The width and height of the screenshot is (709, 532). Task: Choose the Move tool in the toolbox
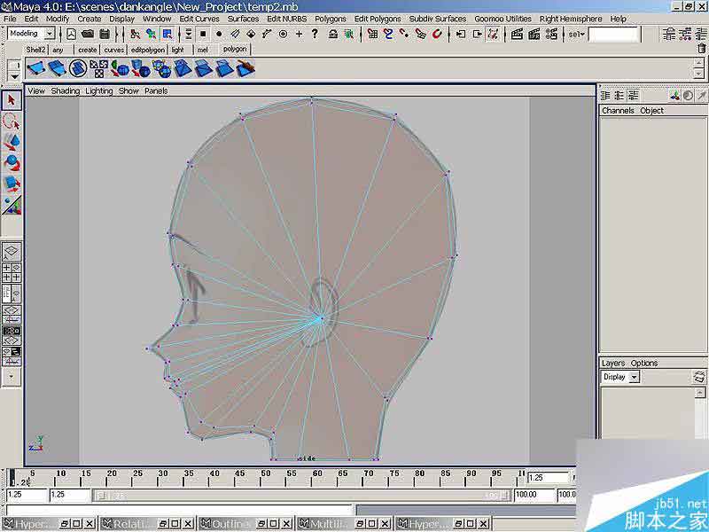click(x=12, y=142)
